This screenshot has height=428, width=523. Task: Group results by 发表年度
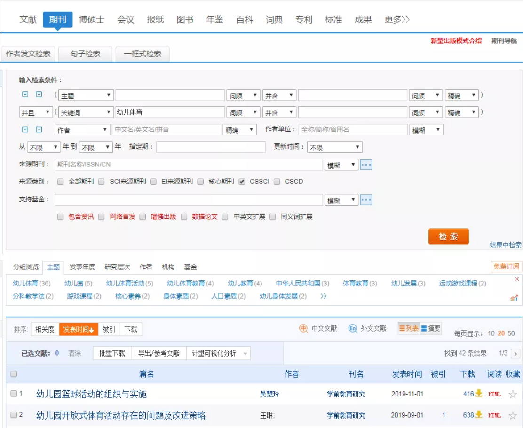tap(82, 267)
